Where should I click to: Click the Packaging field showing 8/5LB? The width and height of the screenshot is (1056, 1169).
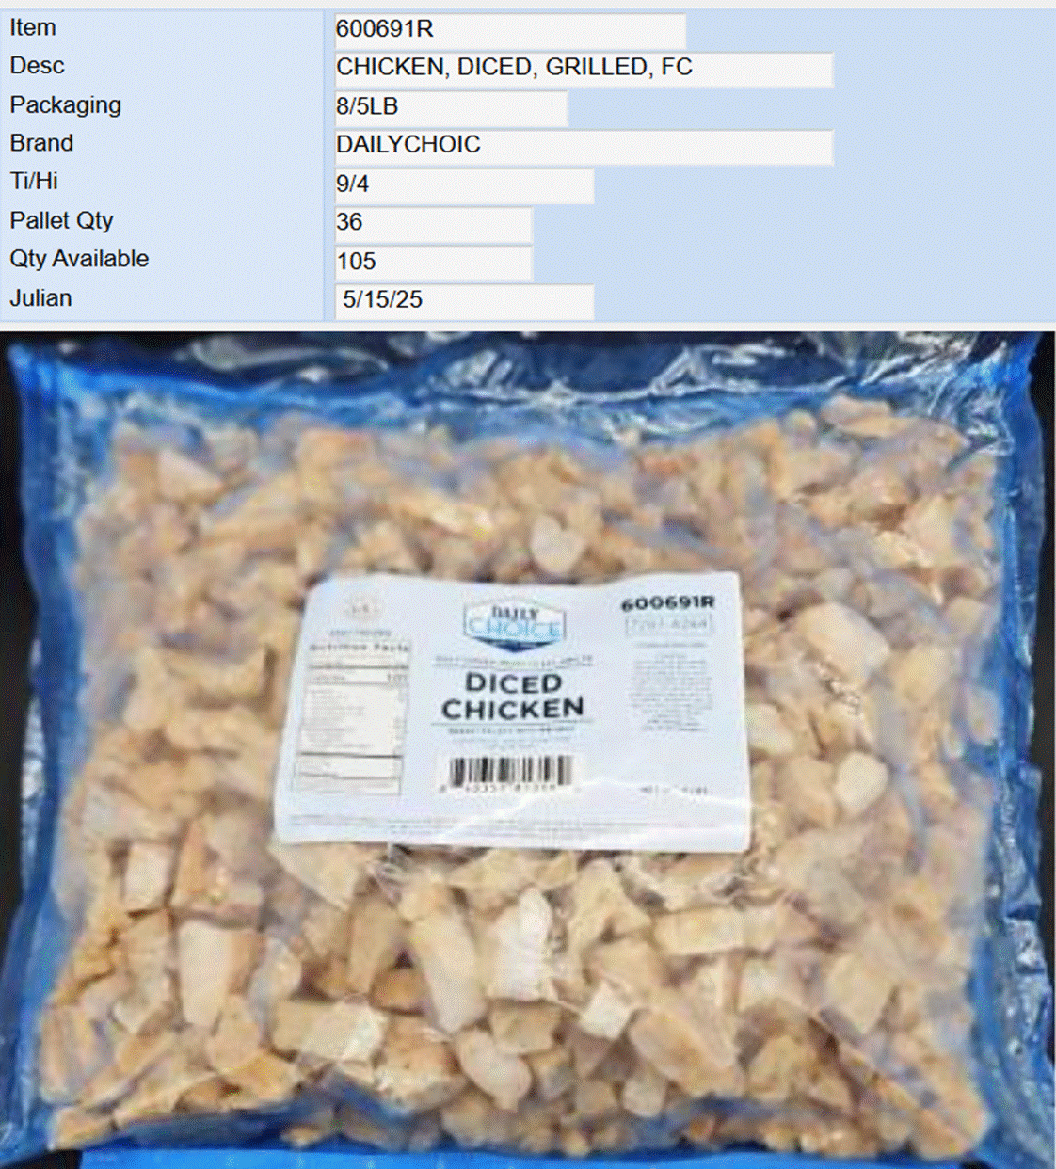450,107
